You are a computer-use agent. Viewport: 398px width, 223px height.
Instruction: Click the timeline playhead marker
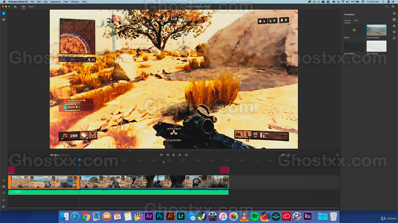[79, 160]
